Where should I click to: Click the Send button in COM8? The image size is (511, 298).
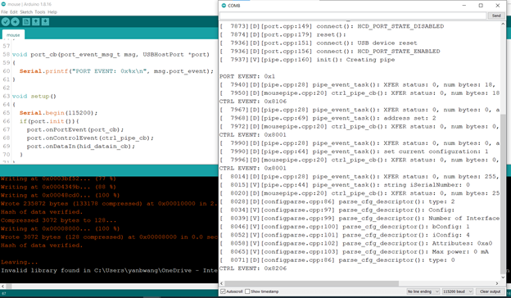(x=496, y=16)
